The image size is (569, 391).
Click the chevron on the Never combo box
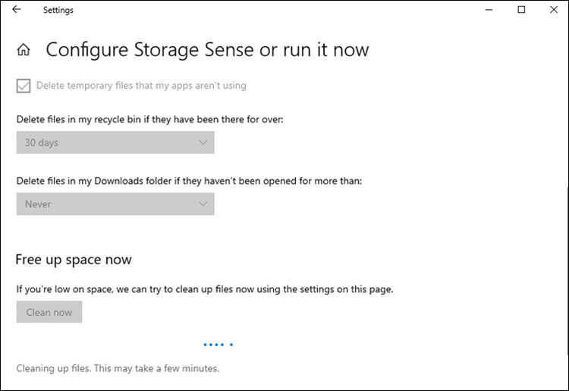point(203,204)
